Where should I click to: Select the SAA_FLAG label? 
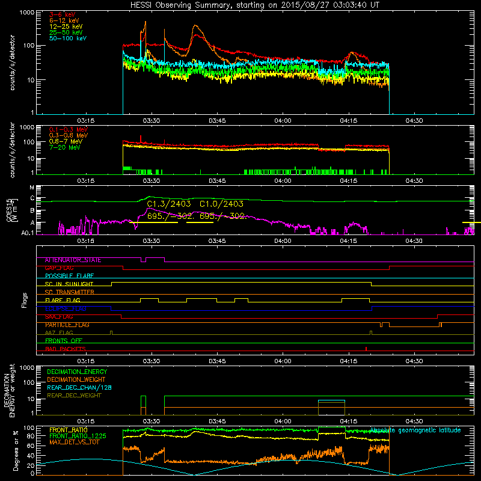point(59,317)
